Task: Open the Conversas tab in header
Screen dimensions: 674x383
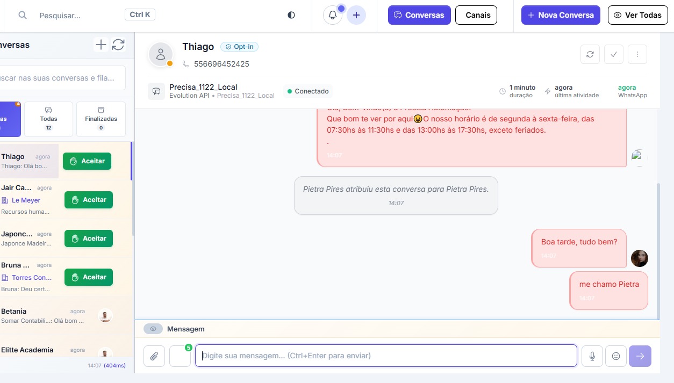Action: [x=419, y=15]
